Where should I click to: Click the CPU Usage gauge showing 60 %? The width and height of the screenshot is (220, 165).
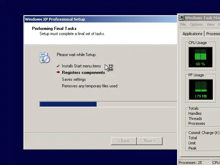pyautogui.click(x=200, y=57)
